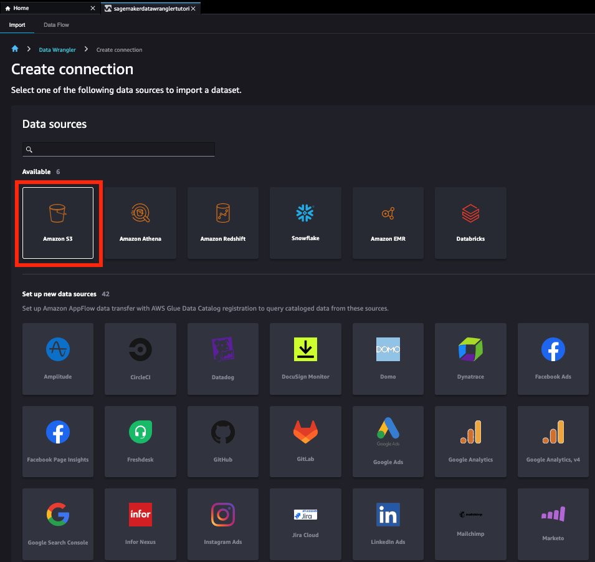
Task: Choose Facebook Ads source
Action: 553,359
